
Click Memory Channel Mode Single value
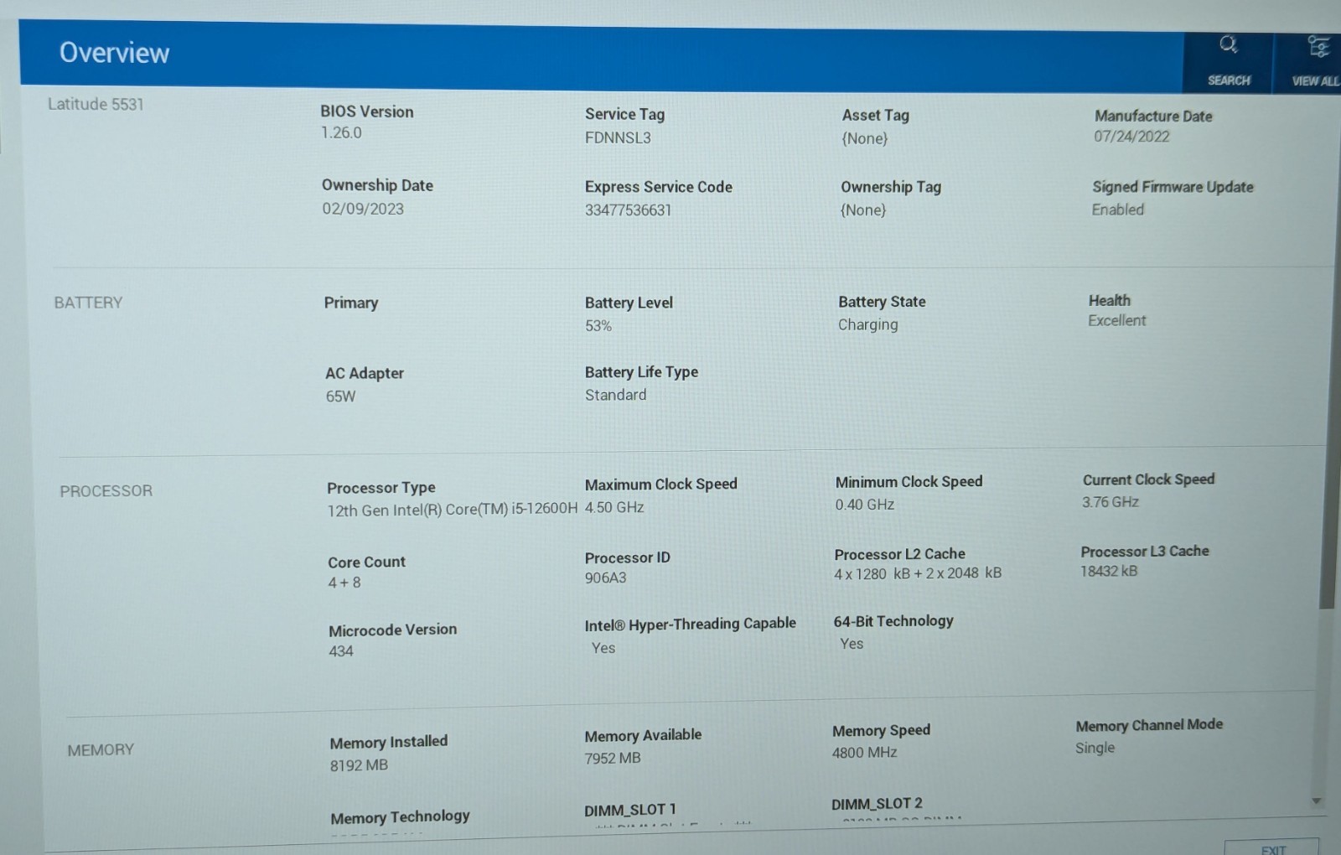click(x=1095, y=748)
